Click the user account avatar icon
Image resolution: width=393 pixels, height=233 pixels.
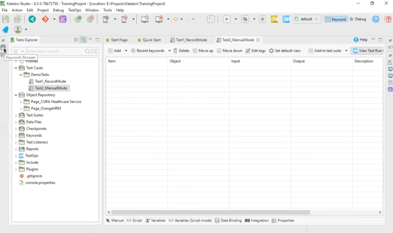tap(18, 29)
